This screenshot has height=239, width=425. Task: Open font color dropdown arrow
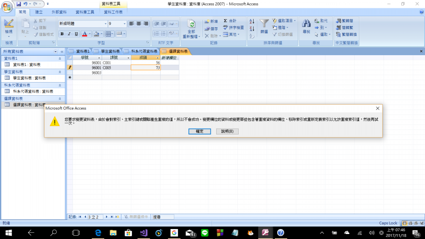pyautogui.click(x=90, y=34)
